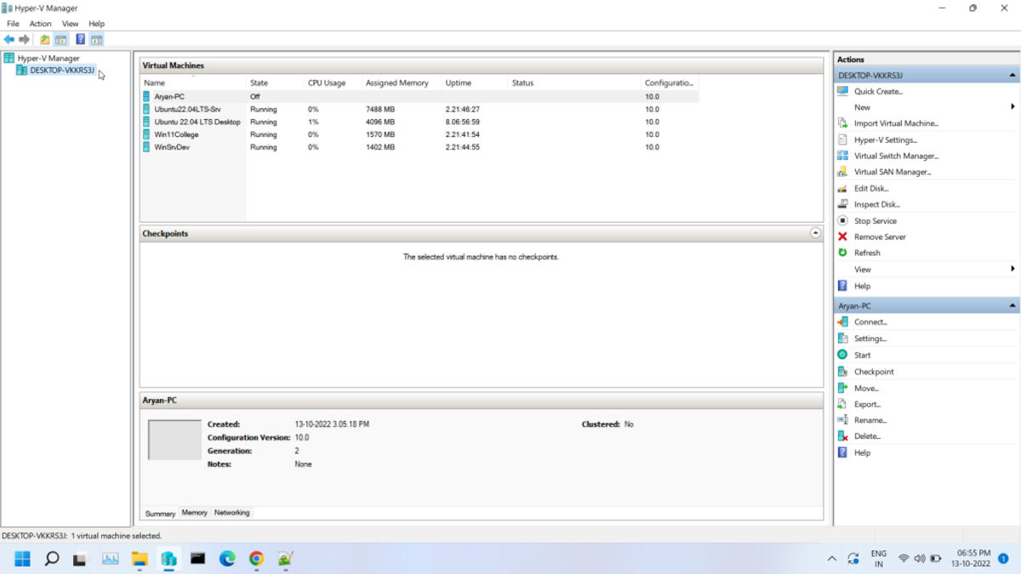1021x574 pixels.
Task: Click the Stop Service icon
Action: [x=842, y=220]
